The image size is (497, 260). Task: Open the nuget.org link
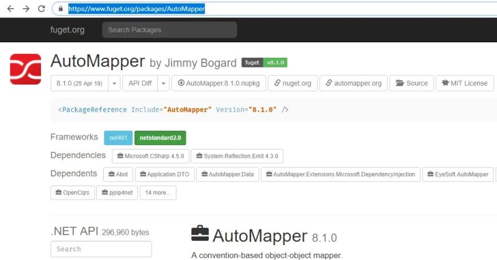[x=293, y=83]
